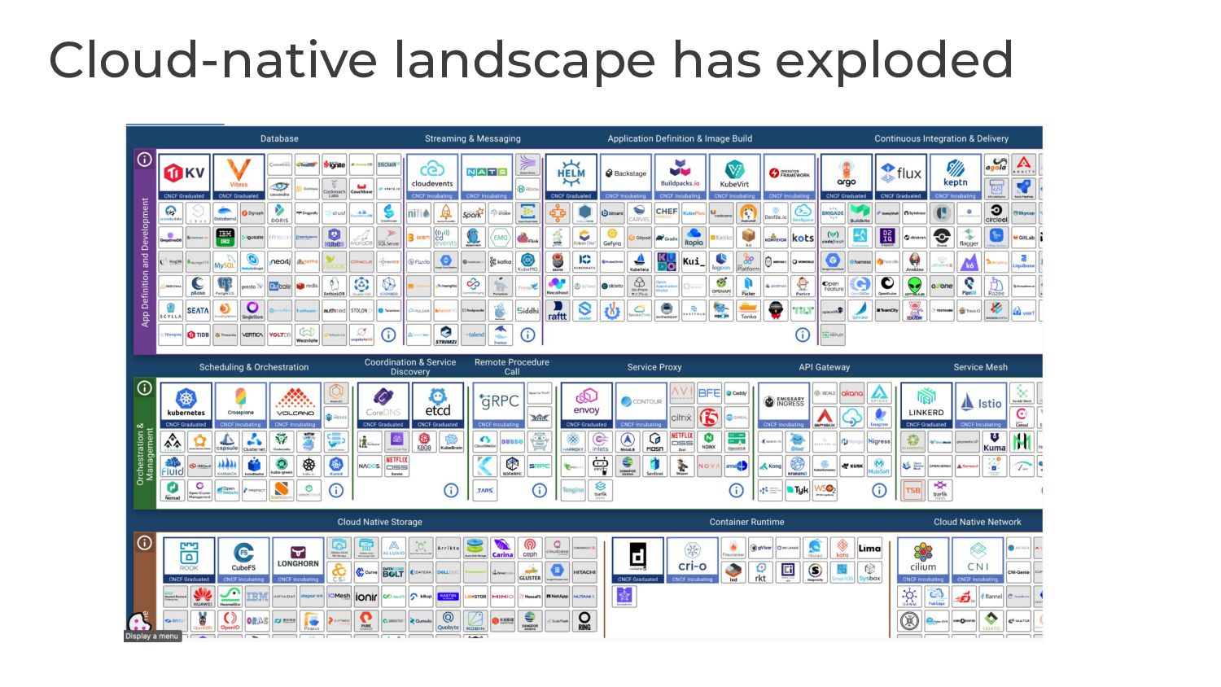Open the containerd runtime card
Screen dimensions: 1221x687
point(637,560)
